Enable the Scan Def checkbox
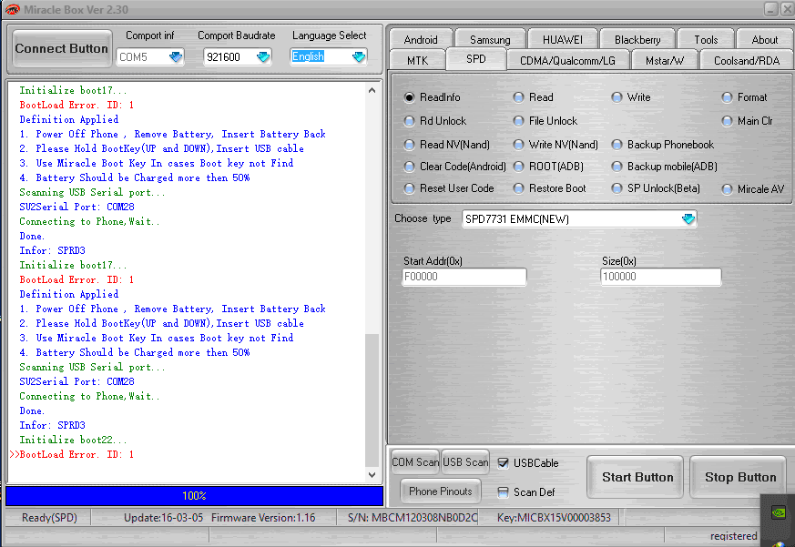 point(503,492)
